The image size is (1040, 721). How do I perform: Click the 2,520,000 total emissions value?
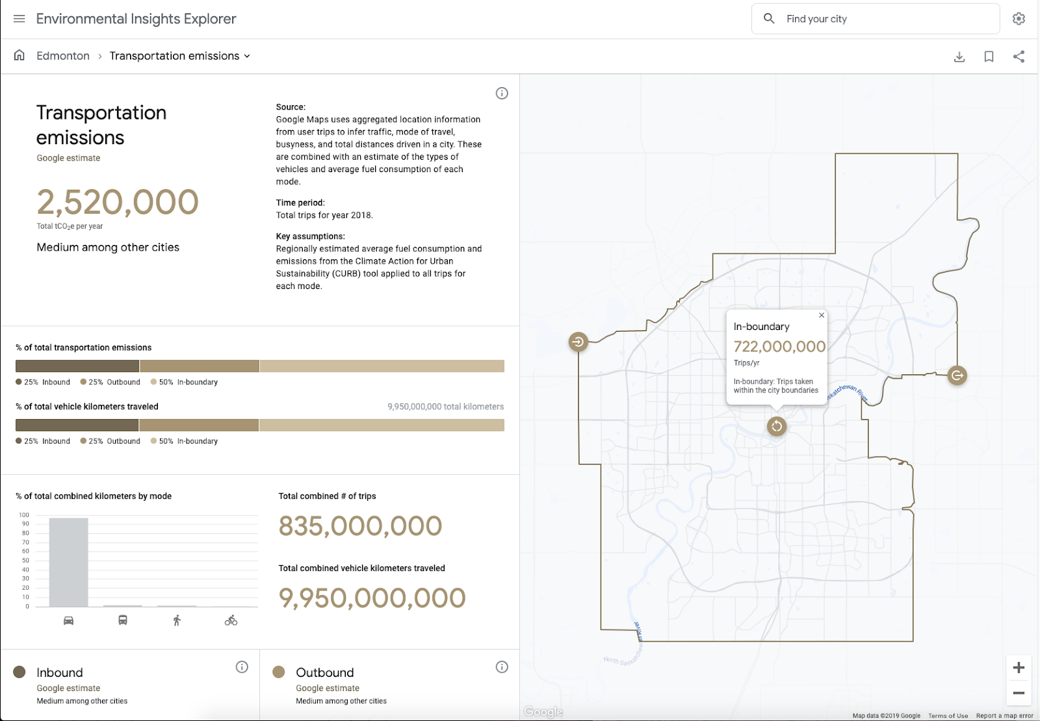[x=118, y=202]
